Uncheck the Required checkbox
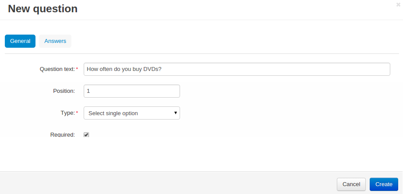403x194 pixels. 86,134
